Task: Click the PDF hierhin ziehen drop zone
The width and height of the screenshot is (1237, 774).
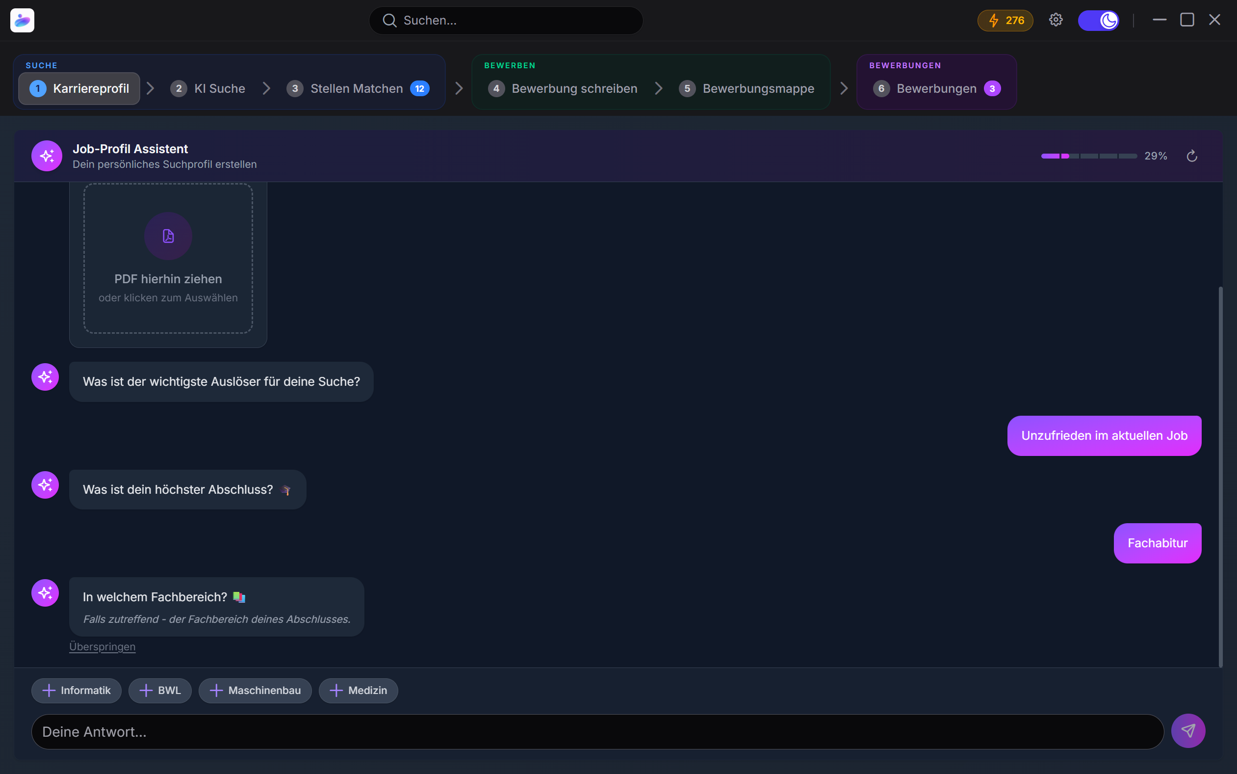Action: (168, 259)
